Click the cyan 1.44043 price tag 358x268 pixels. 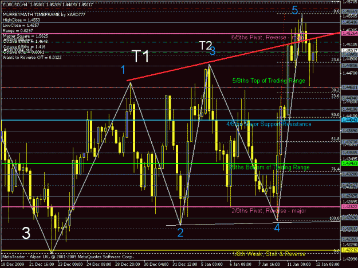pos(349,120)
